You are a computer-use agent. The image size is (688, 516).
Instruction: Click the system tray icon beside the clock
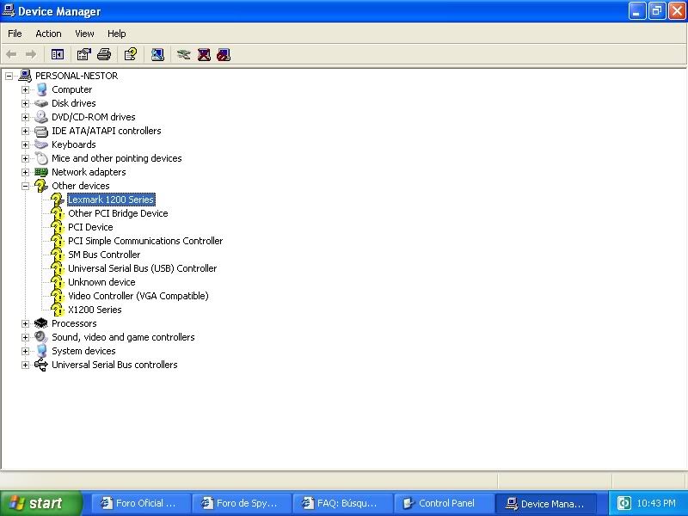tap(624, 503)
